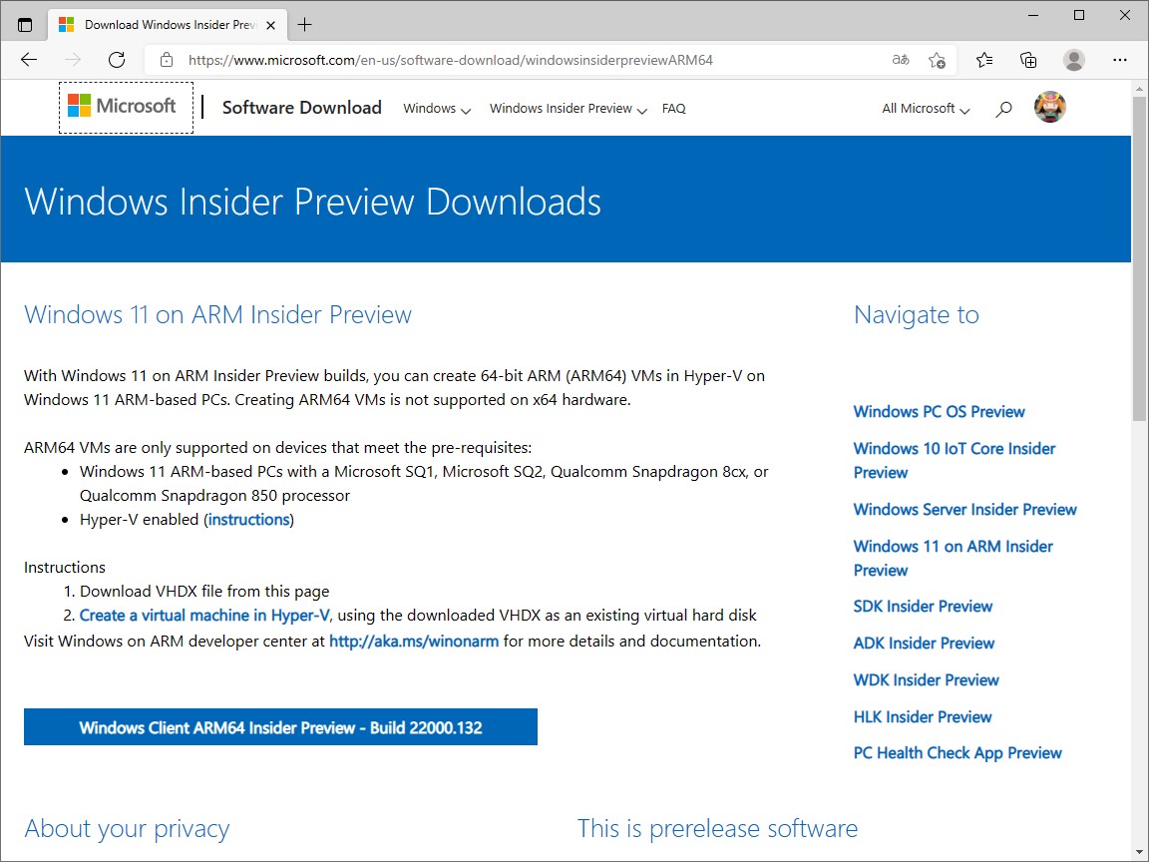The width and height of the screenshot is (1149, 862).
Task: Click the About your privacy heading
Action: [127, 828]
